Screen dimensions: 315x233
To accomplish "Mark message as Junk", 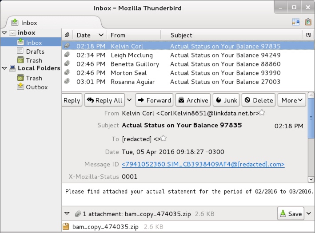I will tap(226, 100).
